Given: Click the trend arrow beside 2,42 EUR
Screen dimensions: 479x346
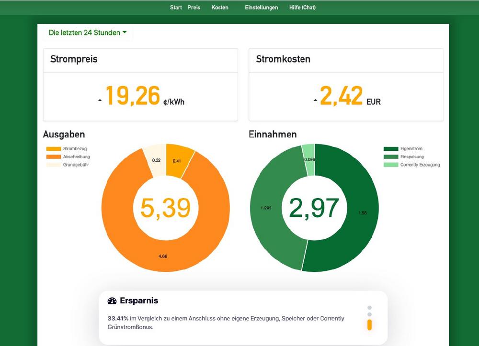Looking at the screenshot, I should point(315,100).
